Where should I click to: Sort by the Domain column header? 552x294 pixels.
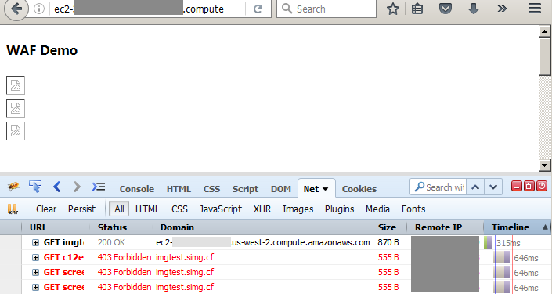coord(261,227)
